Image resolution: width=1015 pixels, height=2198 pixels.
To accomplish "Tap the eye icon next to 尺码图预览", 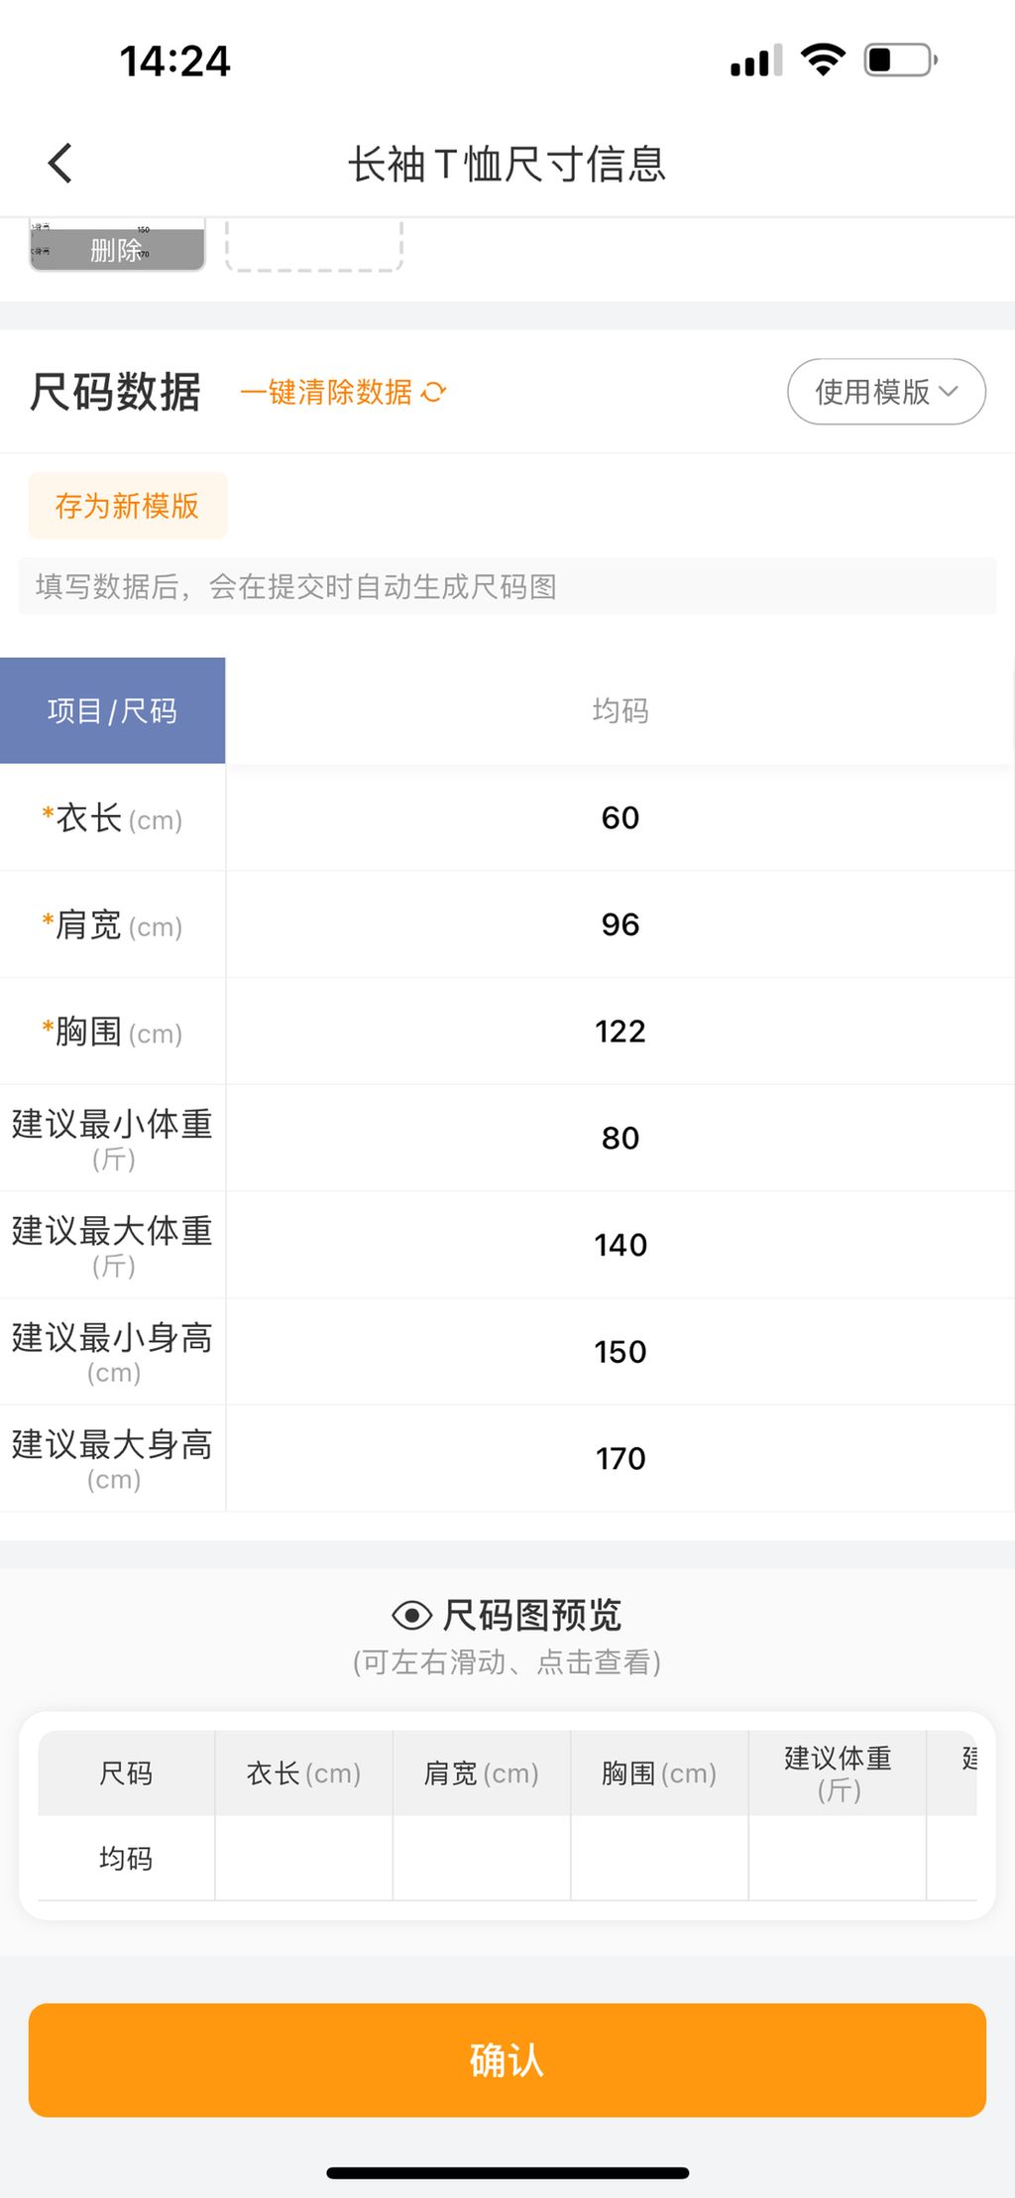I will click(411, 1616).
